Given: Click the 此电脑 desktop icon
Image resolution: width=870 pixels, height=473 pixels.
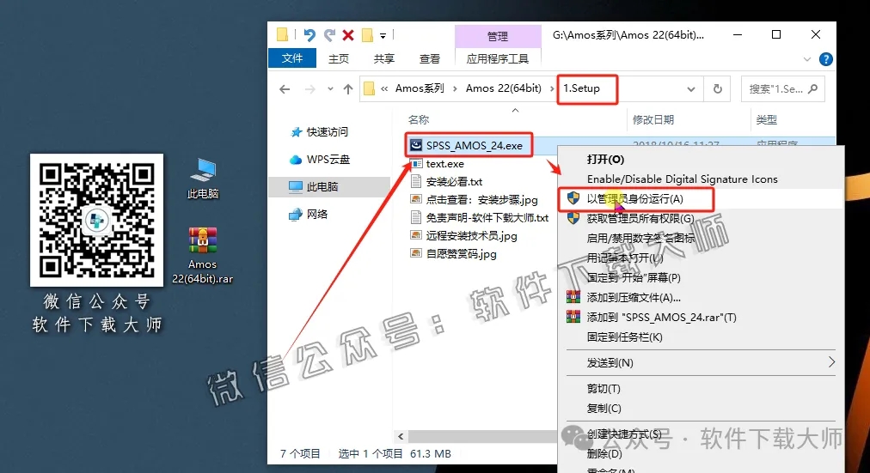Looking at the screenshot, I should (x=203, y=178).
